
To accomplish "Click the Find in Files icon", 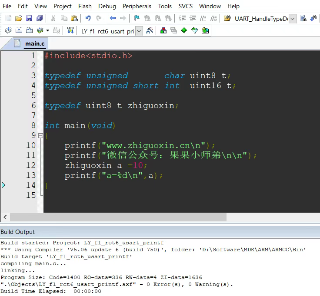I will tap(303, 18).
